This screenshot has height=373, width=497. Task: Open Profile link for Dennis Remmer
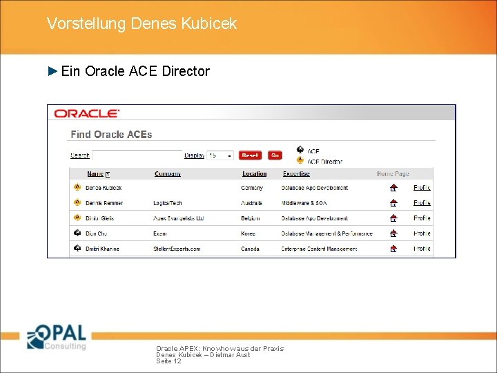(422, 202)
